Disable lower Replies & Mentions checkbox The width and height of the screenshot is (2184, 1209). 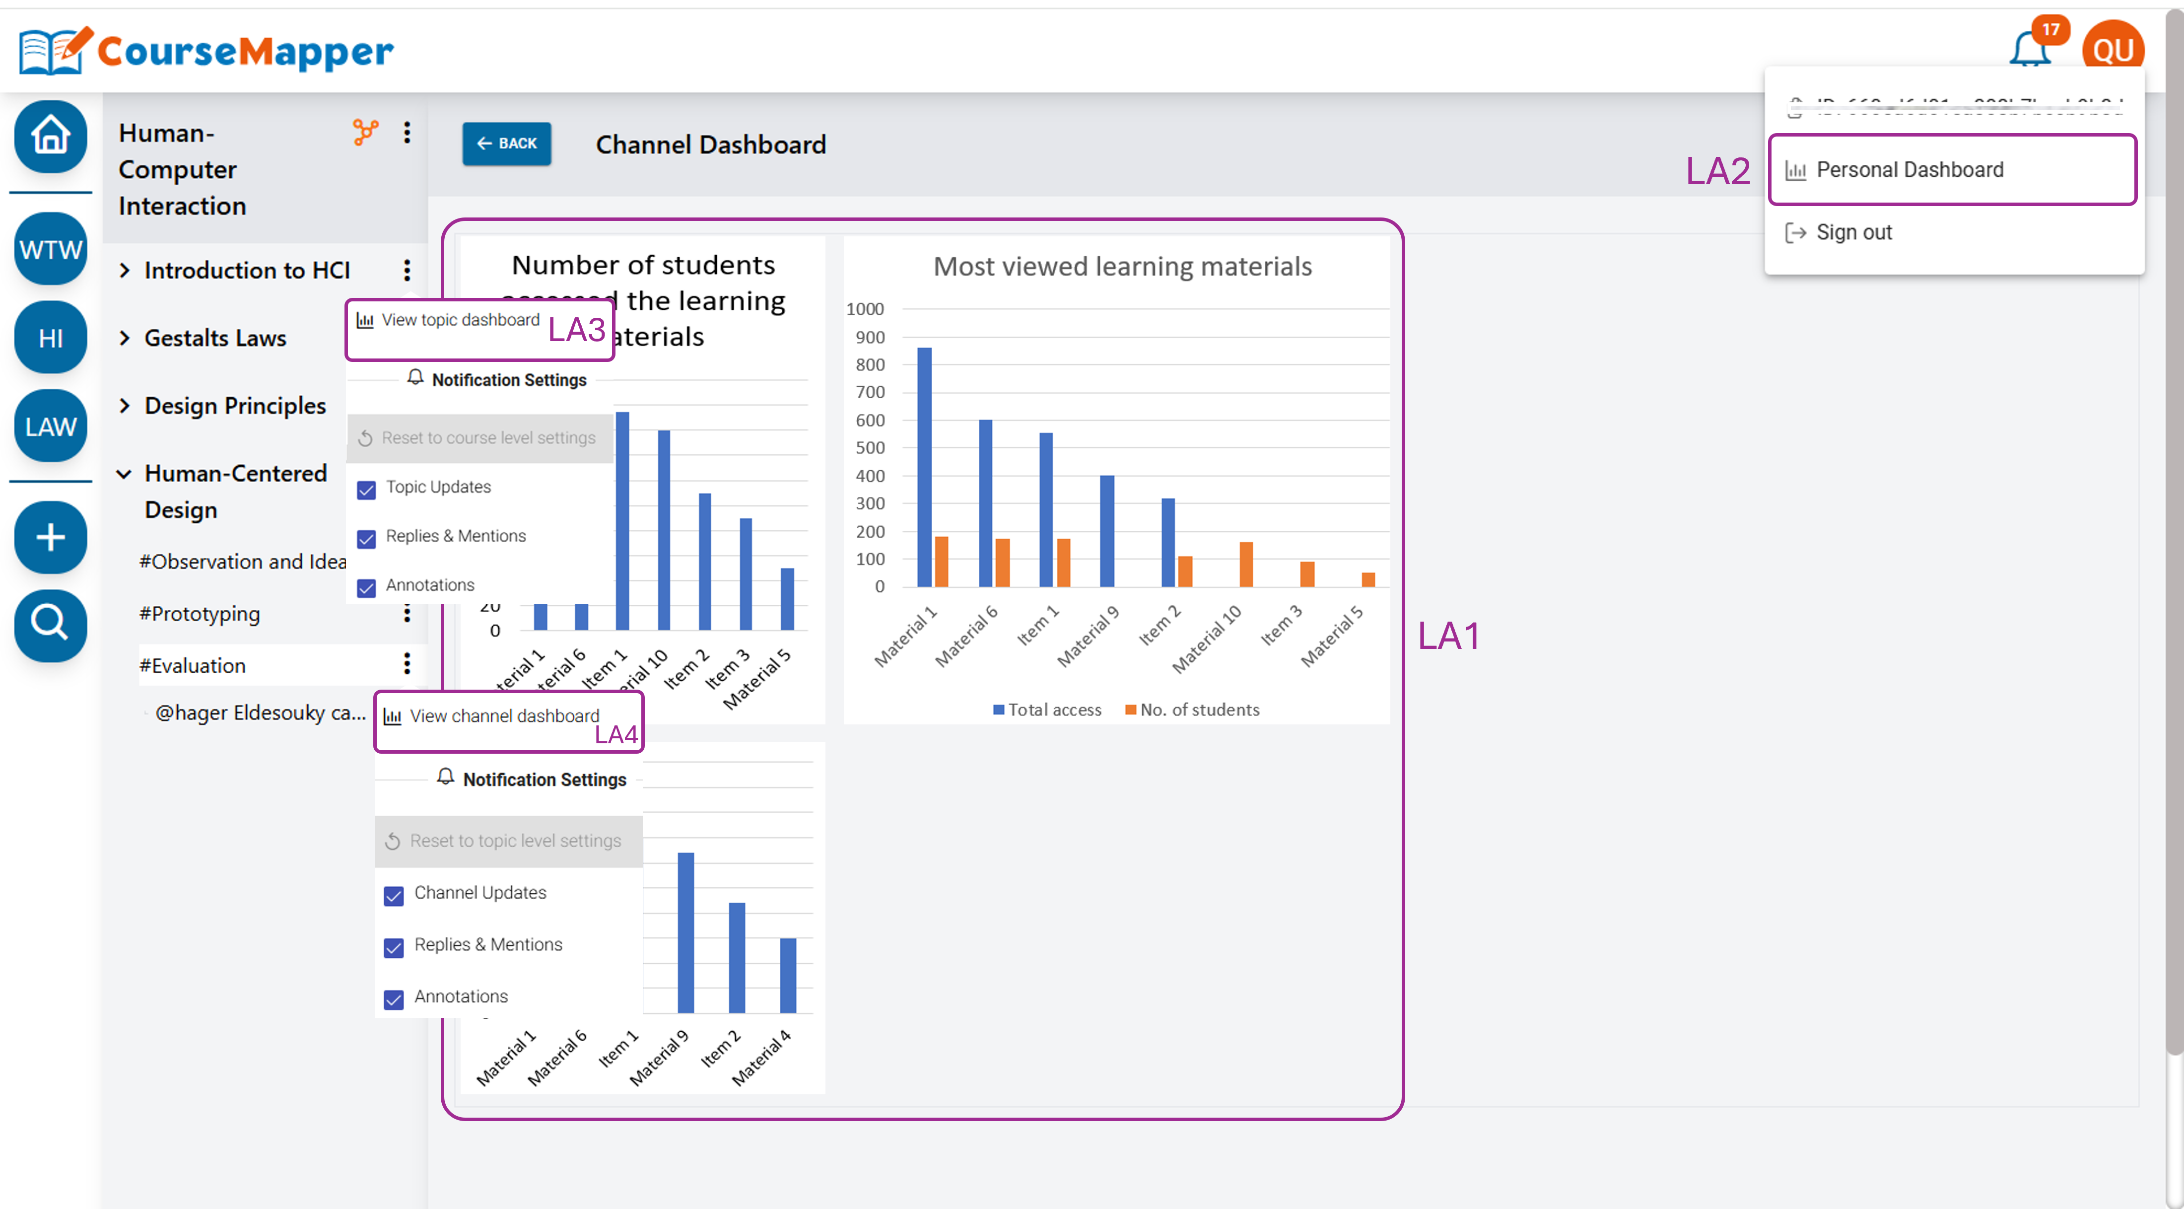click(x=394, y=947)
